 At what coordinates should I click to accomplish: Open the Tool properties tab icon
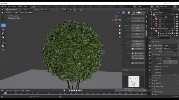(x=150, y=42)
